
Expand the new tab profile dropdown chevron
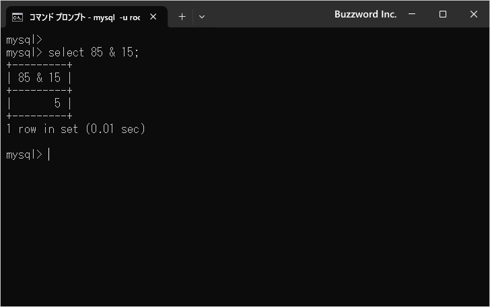click(202, 16)
